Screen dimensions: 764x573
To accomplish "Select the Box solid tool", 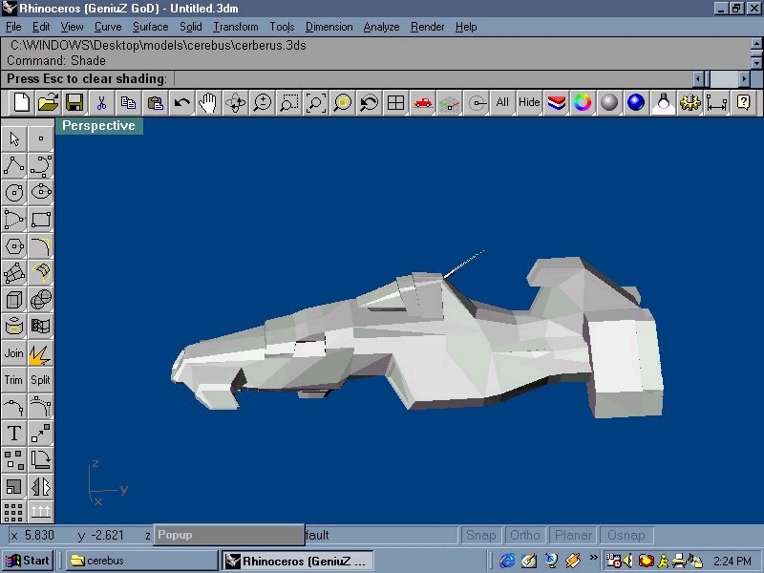I will 14,300.
